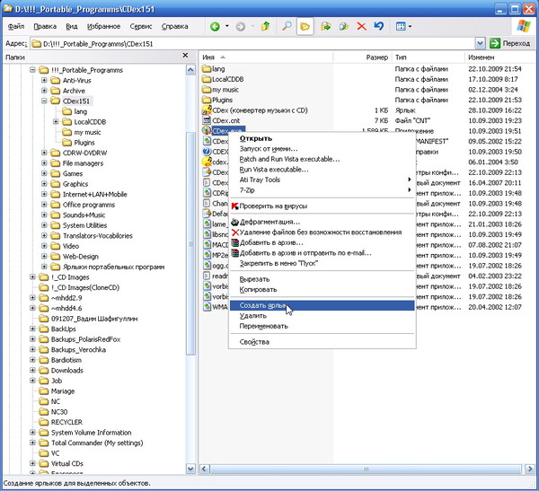This screenshot has width=539, height=491.
Task: Open the Файл menu
Action: 16,26
